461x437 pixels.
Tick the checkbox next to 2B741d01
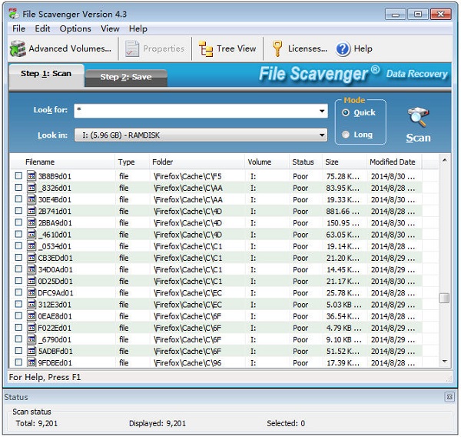pyautogui.click(x=18, y=211)
